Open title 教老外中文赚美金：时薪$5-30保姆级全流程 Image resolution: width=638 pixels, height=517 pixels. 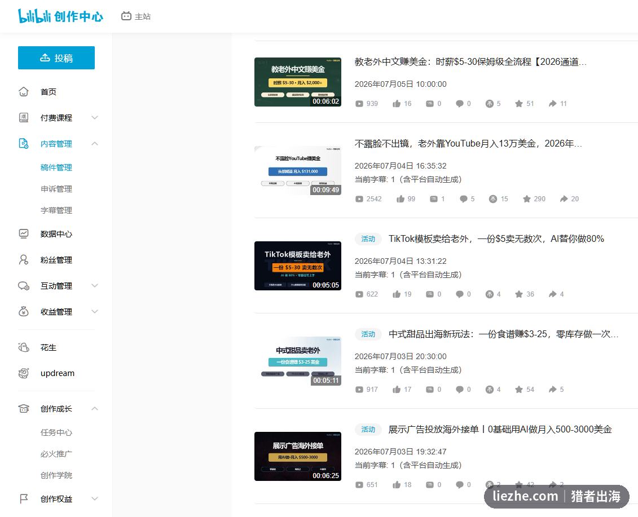pyautogui.click(x=470, y=62)
